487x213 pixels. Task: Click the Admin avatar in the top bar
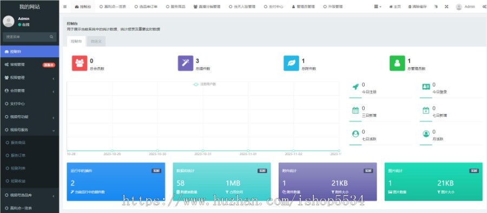pos(459,7)
